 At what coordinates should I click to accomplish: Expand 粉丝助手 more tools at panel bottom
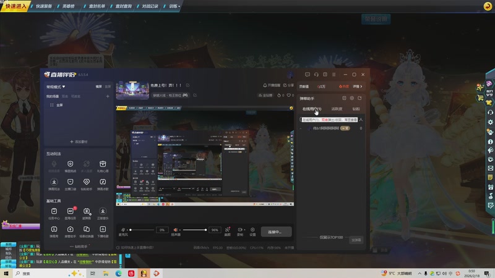click(79, 246)
